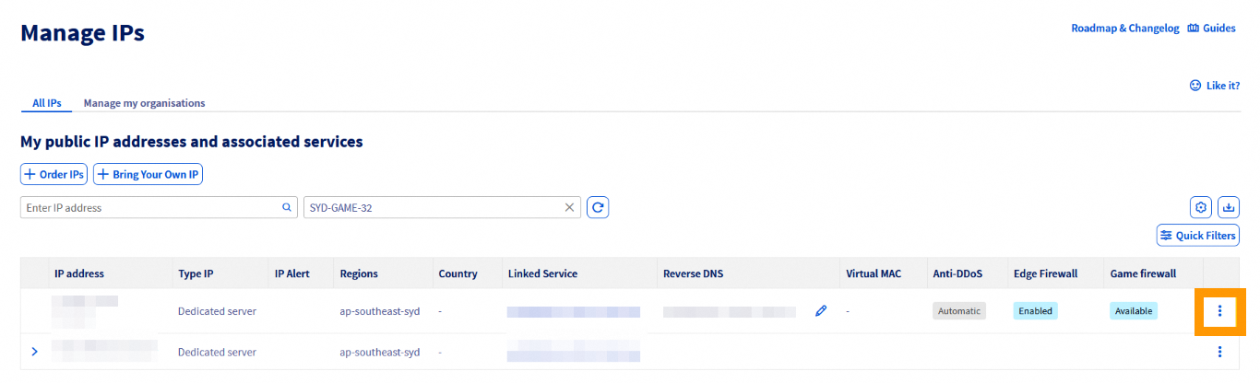Click the refresh icon next to service filter
1260x383 pixels.
598,208
